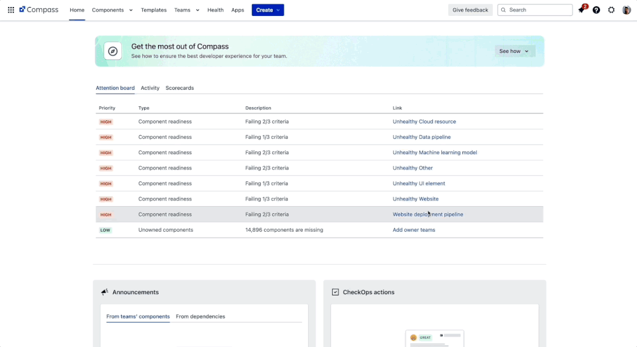This screenshot has height=347, width=637.
Task: Open the help question mark icon
Action: [x=596, y=10]
